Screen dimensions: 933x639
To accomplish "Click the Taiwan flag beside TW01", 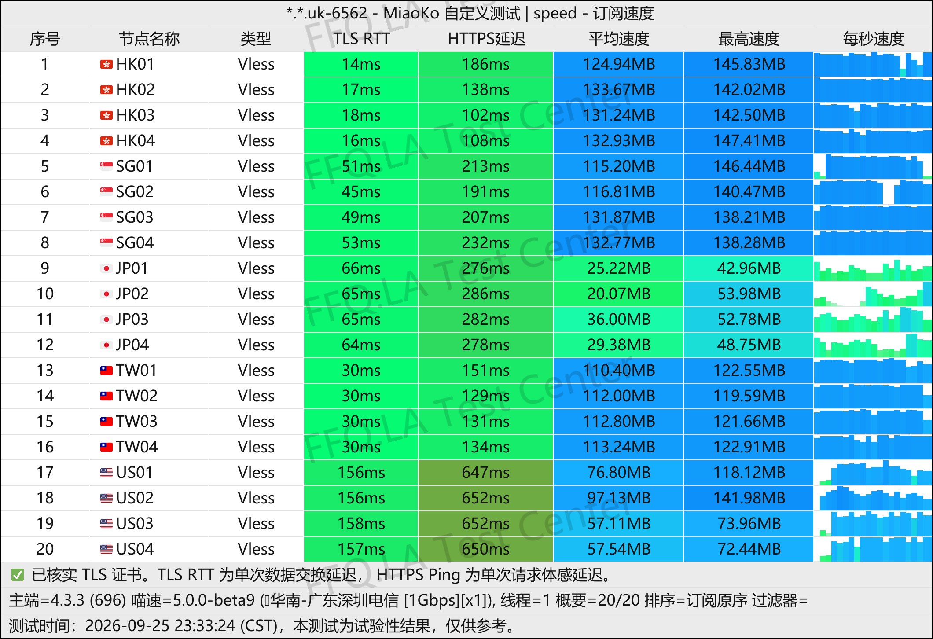I will pyautogui.click(x=106, y=371).
